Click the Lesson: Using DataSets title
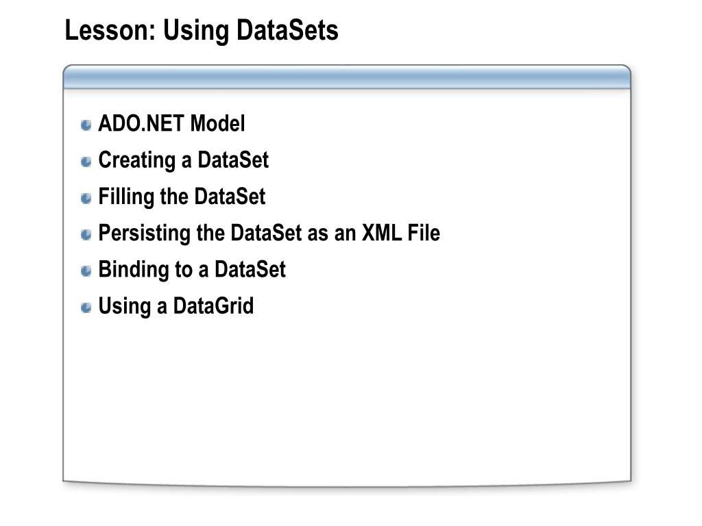 (x=202, y=31)
